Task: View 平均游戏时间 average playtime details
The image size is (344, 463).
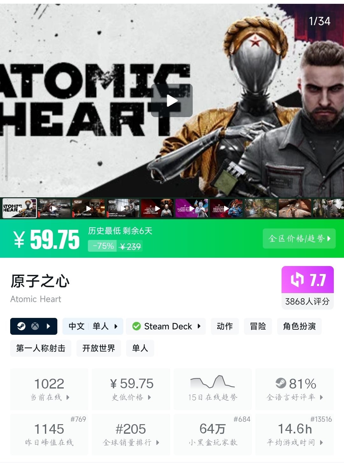Action: click(295, 434)
